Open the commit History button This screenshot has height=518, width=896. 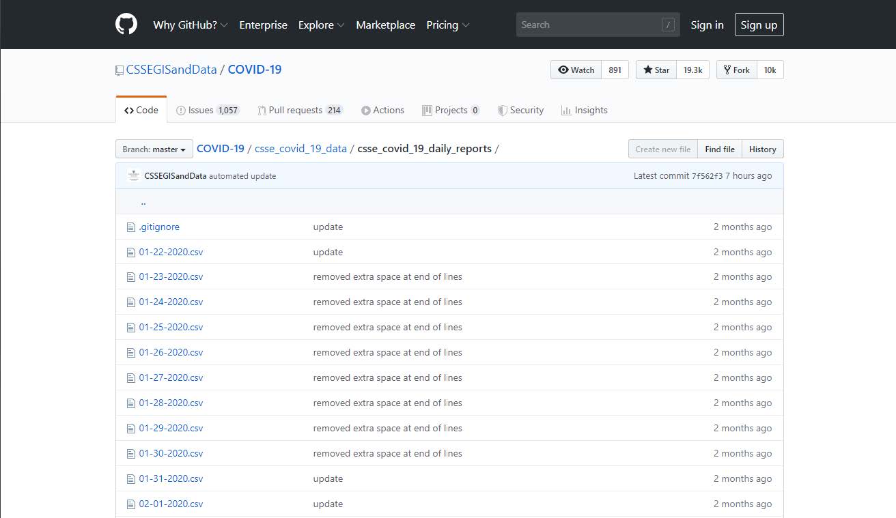tap(762, 149)
